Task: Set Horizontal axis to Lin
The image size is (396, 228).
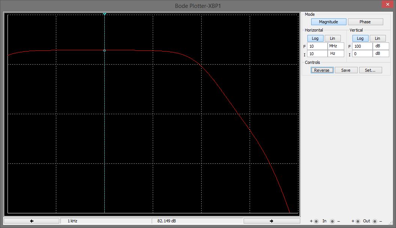Action: (x=332, y=38)
